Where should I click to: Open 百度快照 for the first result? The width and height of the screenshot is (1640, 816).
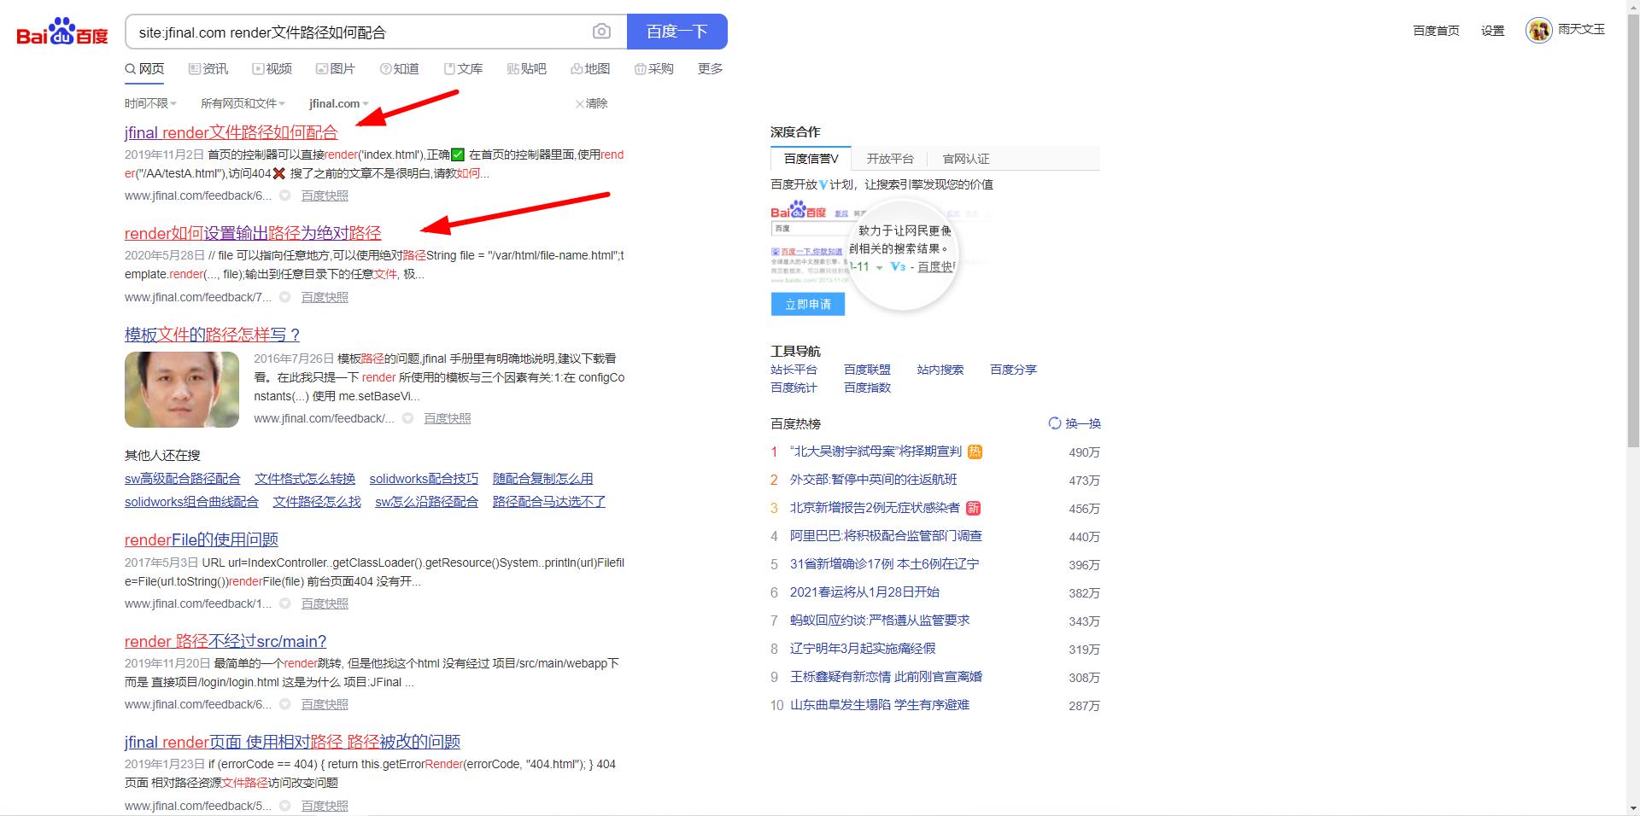325,195
